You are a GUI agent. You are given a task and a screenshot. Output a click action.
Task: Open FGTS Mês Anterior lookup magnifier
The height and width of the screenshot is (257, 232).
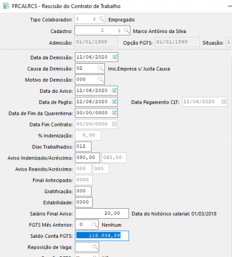click(95, 225)
